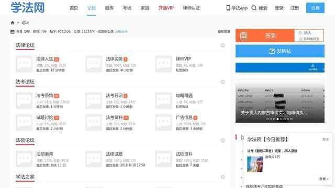Viewport: 335px width, 188px height.
Task: Click the 注册 link
Action: (295, 8)
